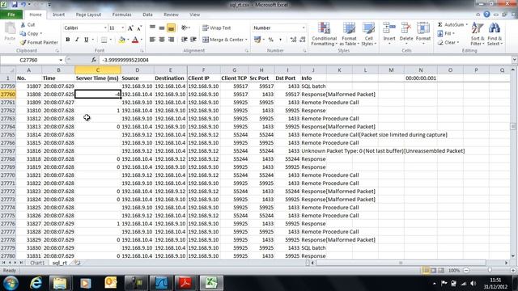Switch to the Page Layout tab
This screenshot has height=291, width=518.
coord(88,15)
